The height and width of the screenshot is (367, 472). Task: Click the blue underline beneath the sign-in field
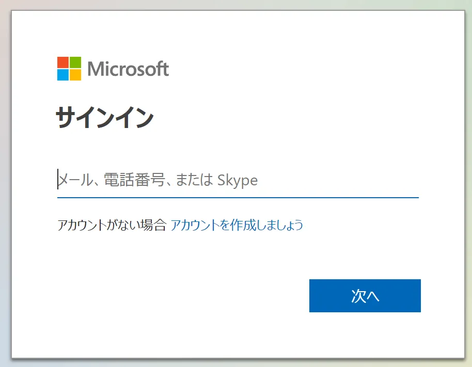[x=238, y=198]
